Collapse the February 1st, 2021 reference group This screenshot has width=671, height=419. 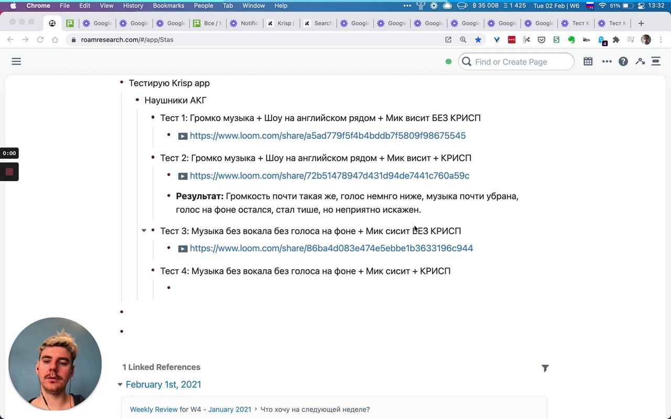120,384
